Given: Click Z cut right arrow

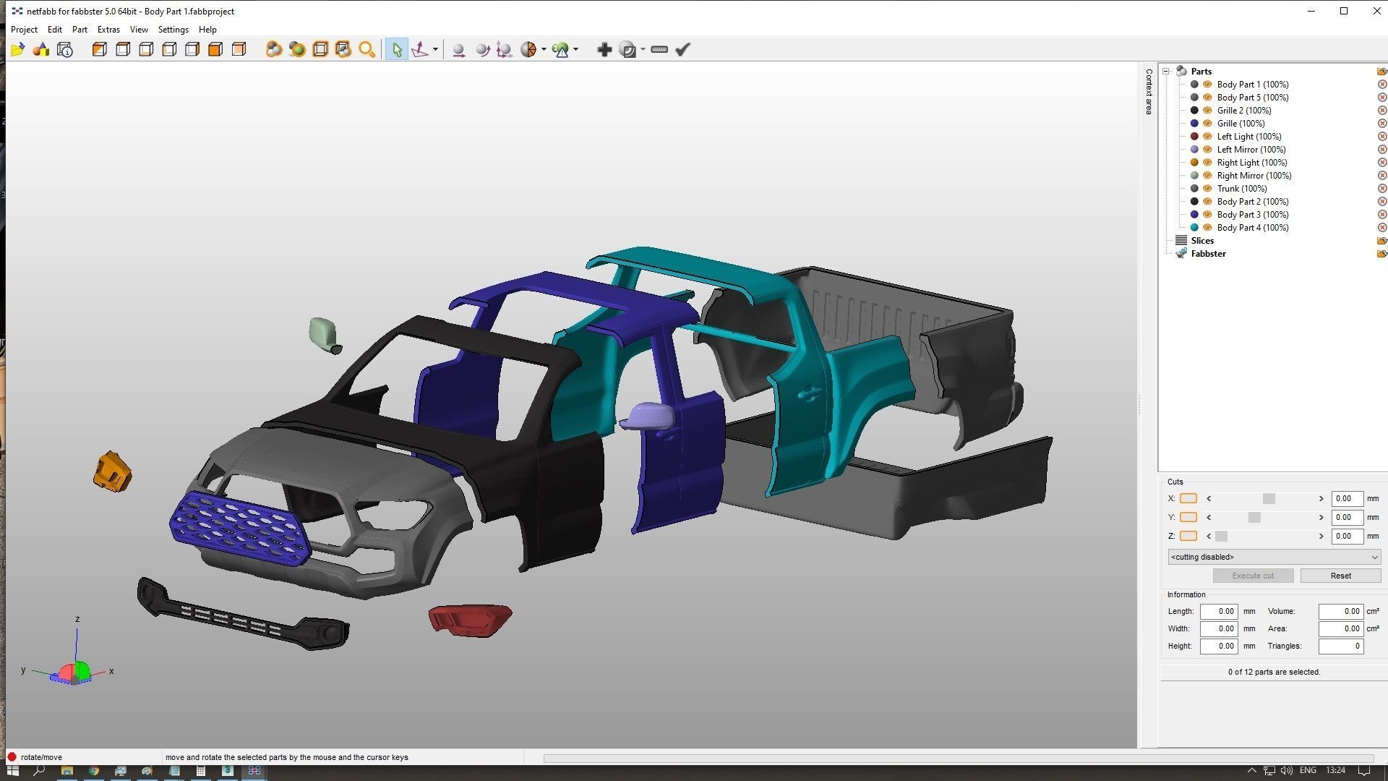Looking at the screenshot, I should coord(1321,537).
